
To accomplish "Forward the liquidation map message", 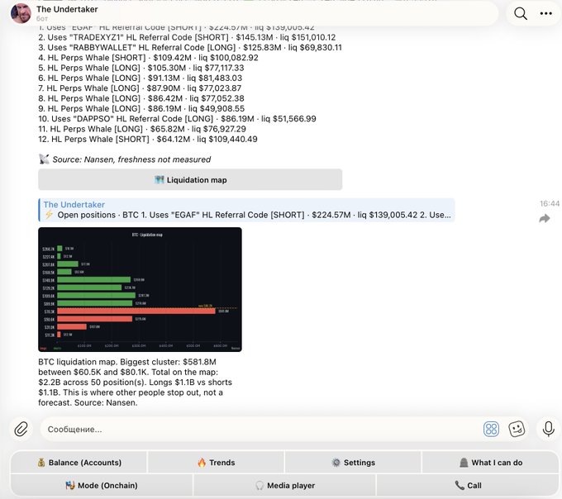I will 545,218.
